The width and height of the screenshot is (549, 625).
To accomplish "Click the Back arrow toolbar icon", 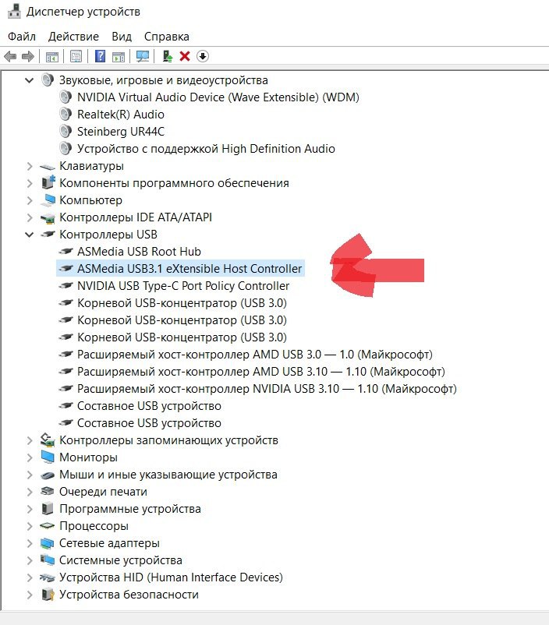I will click(x=10, y=56).
